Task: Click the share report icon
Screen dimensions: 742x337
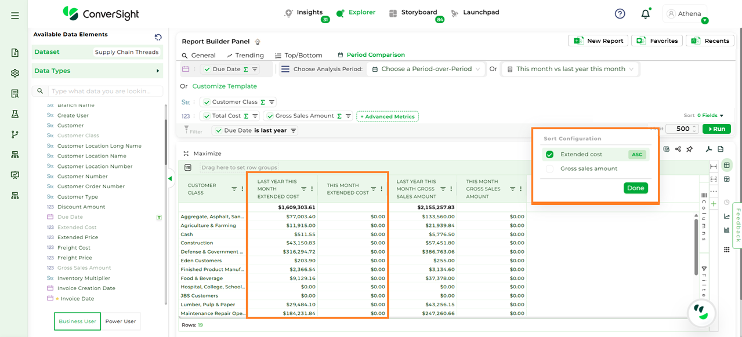Action: pos(678,149)
